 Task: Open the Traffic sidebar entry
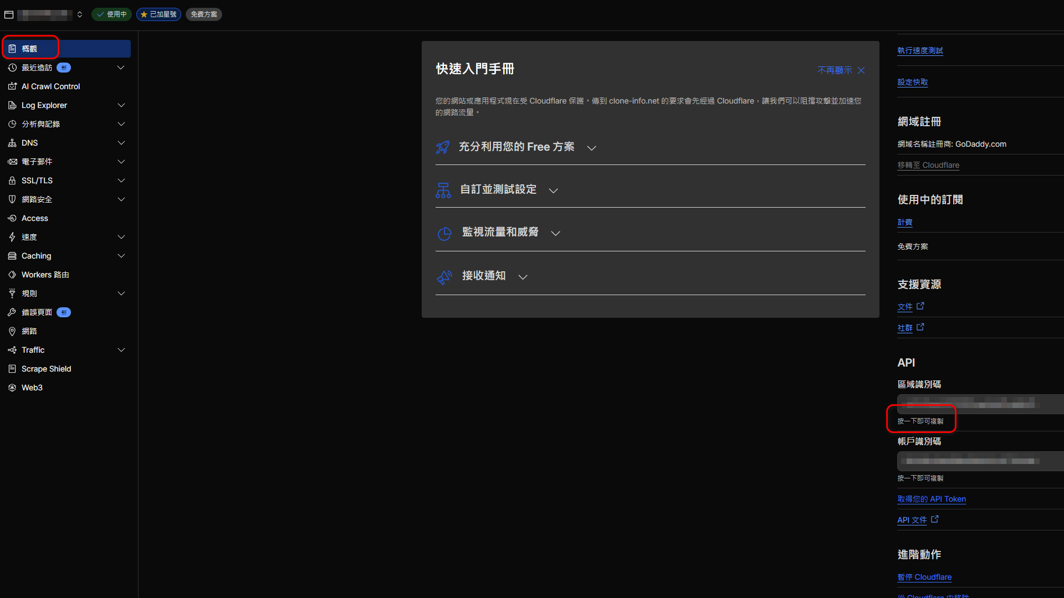33,350
